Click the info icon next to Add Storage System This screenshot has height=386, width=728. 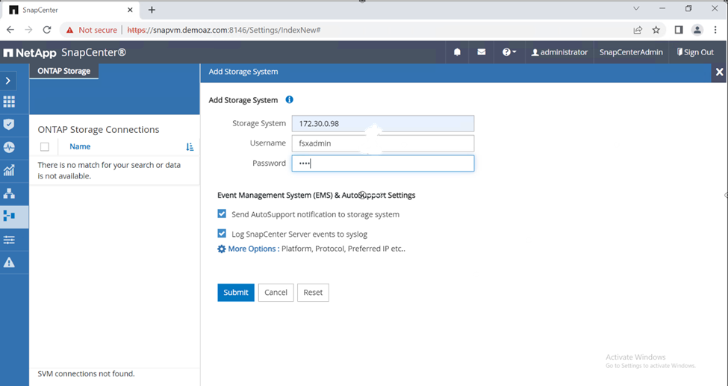pos(289,100)
